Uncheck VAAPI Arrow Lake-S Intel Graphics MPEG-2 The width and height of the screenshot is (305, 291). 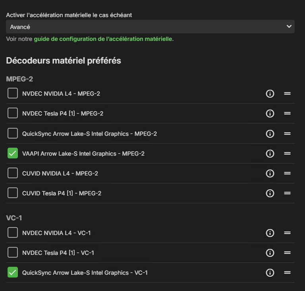(x=13, y=153)
